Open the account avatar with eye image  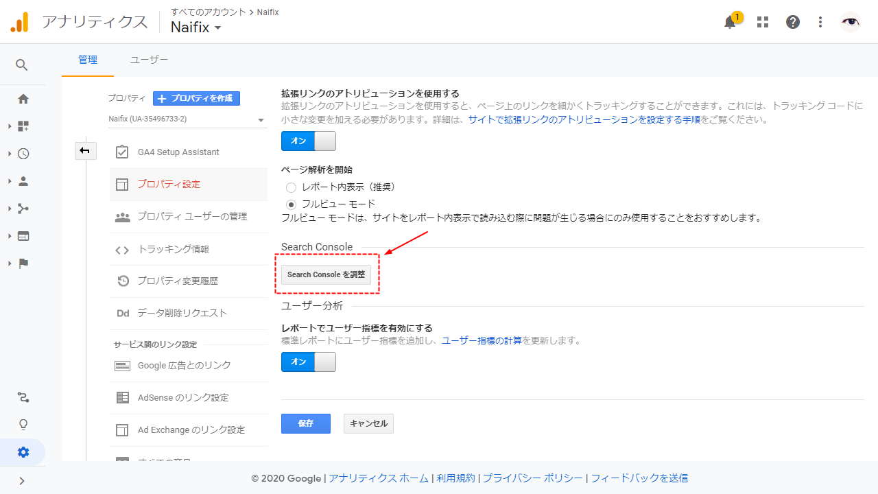[851, 22]
